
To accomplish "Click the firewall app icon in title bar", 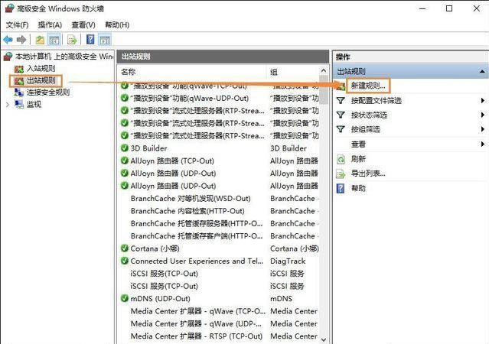I will (10, 8).
